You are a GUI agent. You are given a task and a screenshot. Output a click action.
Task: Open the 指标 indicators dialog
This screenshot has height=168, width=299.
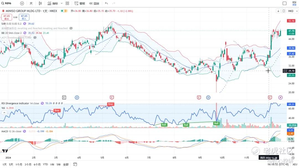[x=53, y=3]
